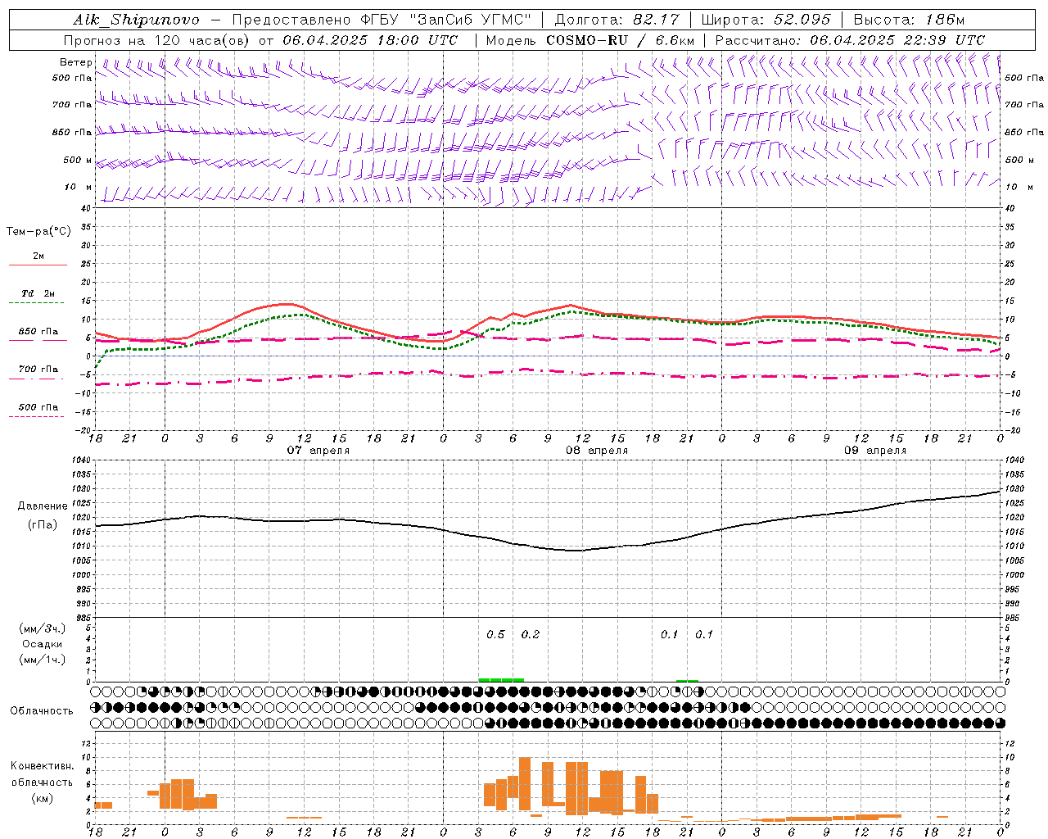This screenshot has width=1048, height=839.
Task: Click calculation time "06.04.2025 22:39 UTC"
Action: point(897,40)
